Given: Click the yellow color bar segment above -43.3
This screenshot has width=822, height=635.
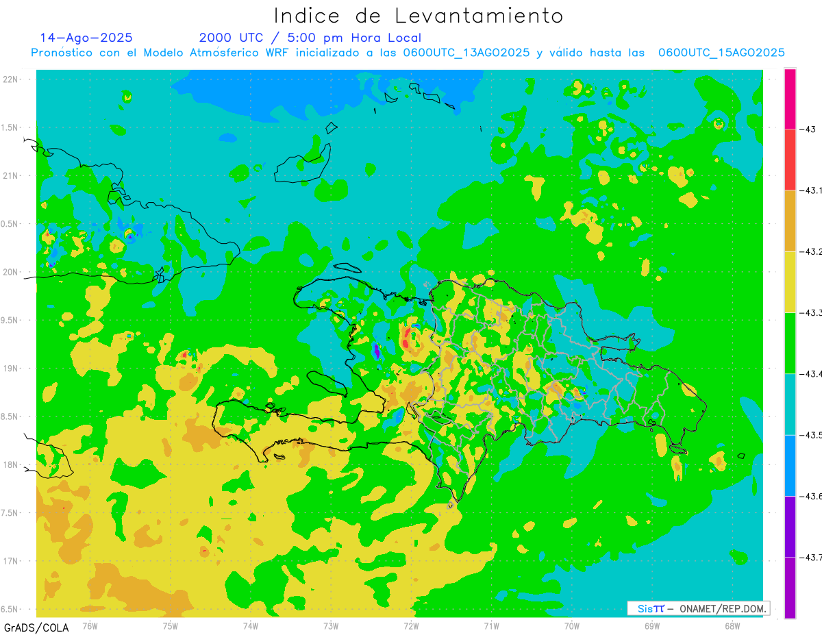Looking at the screenshot, I should pyautogui.click(x=790, y=282).
